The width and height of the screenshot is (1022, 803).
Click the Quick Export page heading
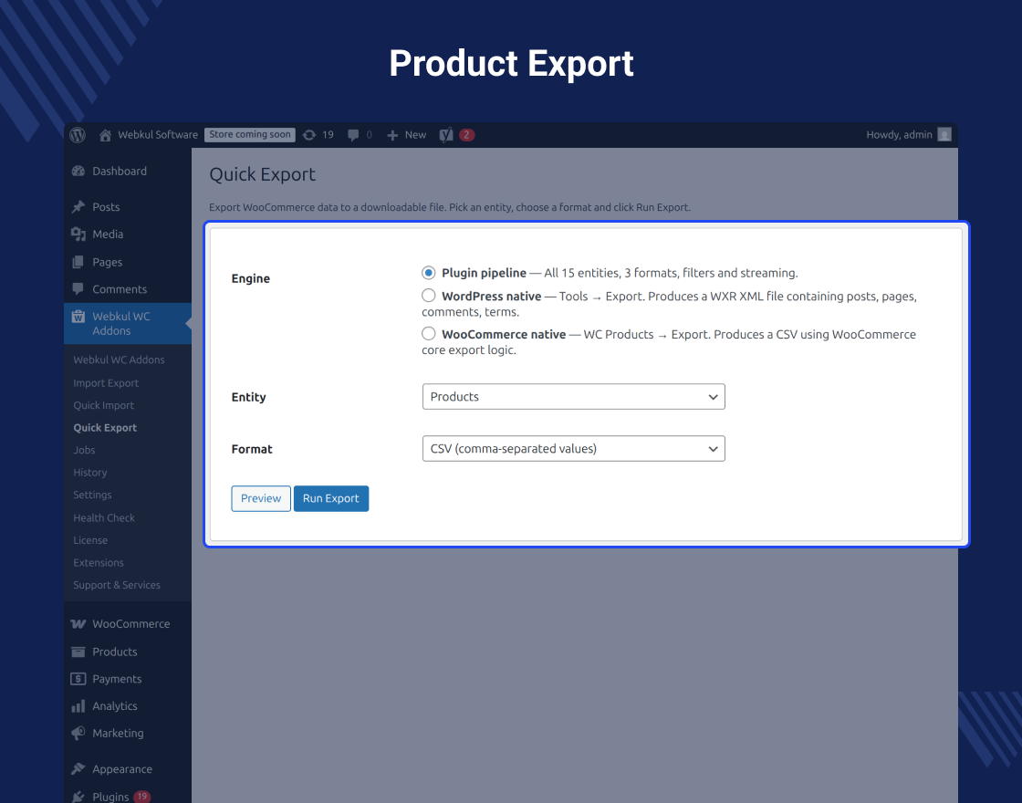[x=262, y=174]
